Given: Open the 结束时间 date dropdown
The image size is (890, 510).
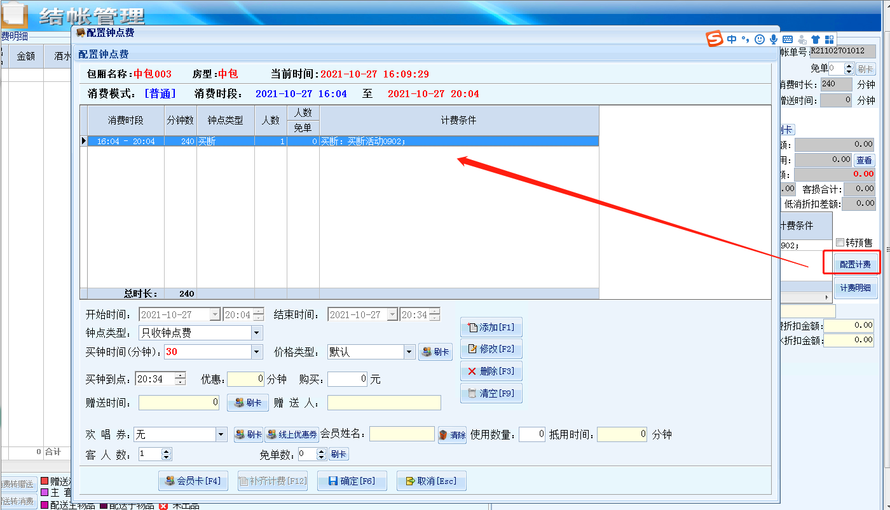Looking at the screenshot, I should click(392, 314).
